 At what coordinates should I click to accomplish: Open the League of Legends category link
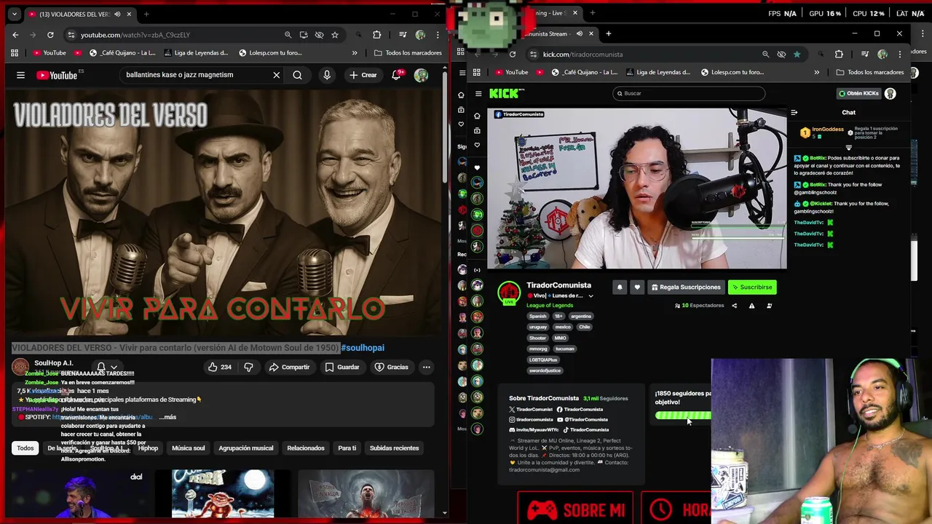tap(550, 305)
